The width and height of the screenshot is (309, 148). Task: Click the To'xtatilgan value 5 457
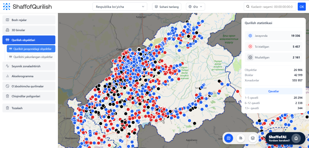point(296,47)
